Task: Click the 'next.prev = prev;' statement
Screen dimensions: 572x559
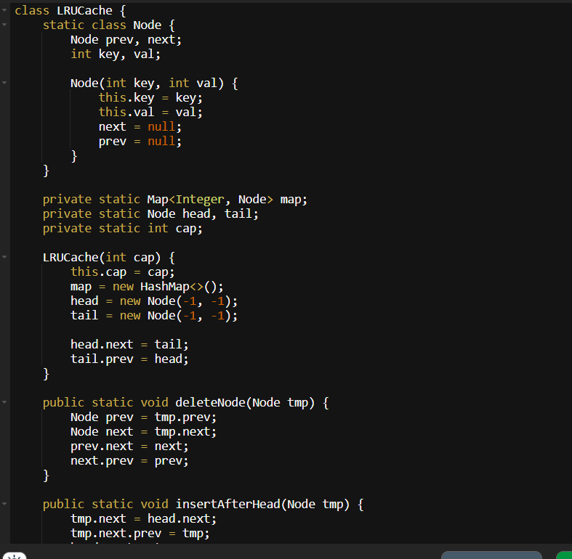Action: click(129, 461)
